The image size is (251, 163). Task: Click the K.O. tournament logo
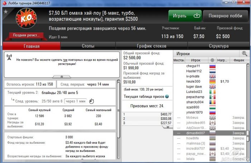(x=27, y=18)
